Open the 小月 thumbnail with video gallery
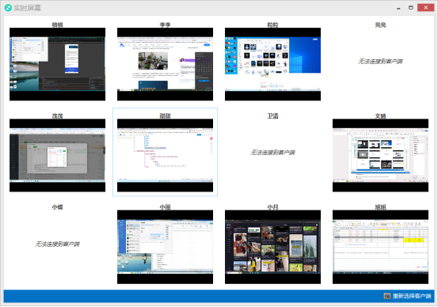 (x=272, y=247)
